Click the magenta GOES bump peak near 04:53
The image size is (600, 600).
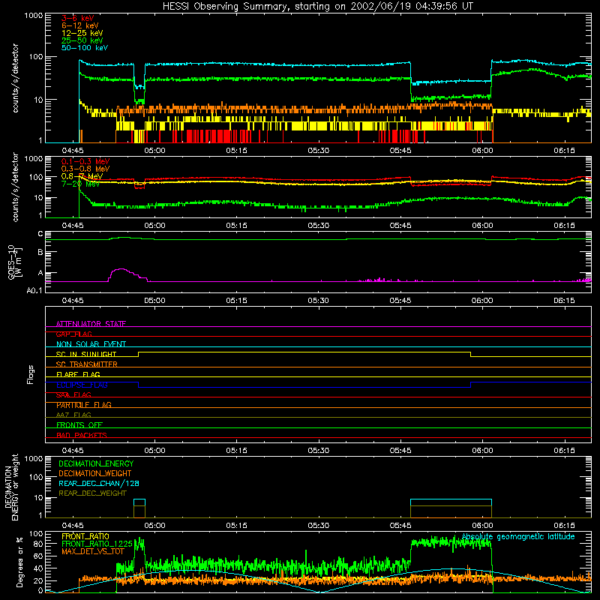121,269
